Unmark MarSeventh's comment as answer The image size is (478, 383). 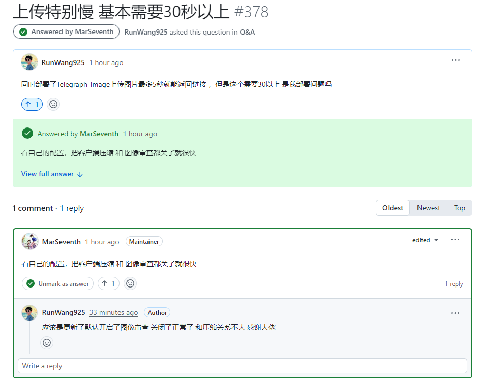tap(57, 283)
